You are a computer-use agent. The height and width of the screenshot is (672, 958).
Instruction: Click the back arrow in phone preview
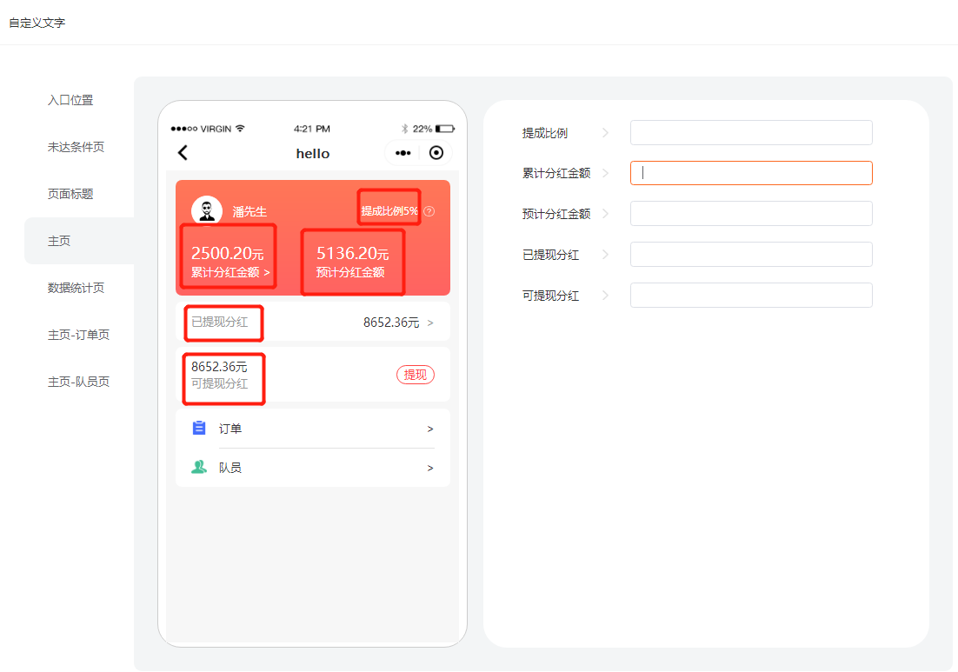[x=183, y=153]
